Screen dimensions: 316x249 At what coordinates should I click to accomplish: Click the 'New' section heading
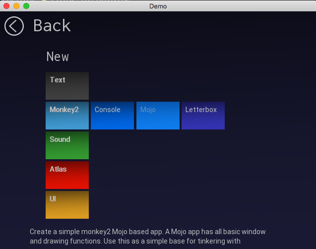(x=58, y=57)
